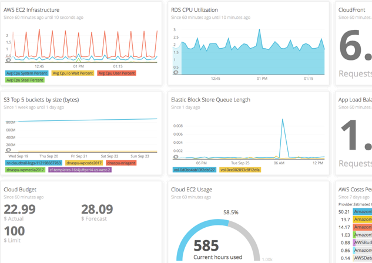Image resolution: width=372 pixels, height=263 pixels.
Task: Click the '$ Actual' label
Action: 14,219
